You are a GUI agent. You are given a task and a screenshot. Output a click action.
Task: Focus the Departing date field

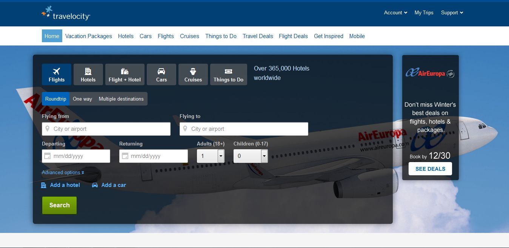(76, 156)
